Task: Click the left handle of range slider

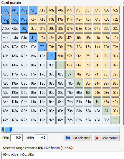Action: [3, 130]
